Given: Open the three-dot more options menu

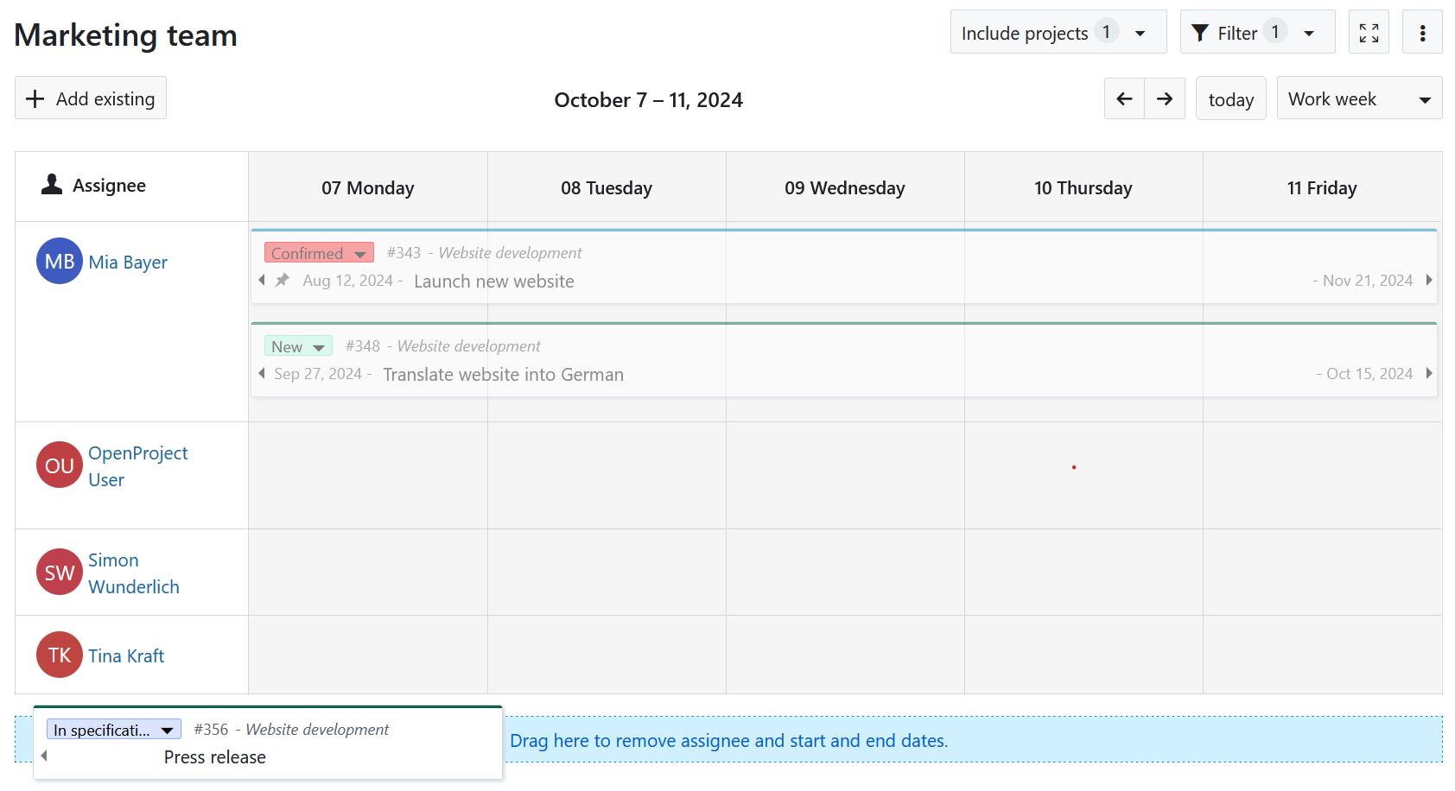Looking at the screenshot, I should (1422, 33).
